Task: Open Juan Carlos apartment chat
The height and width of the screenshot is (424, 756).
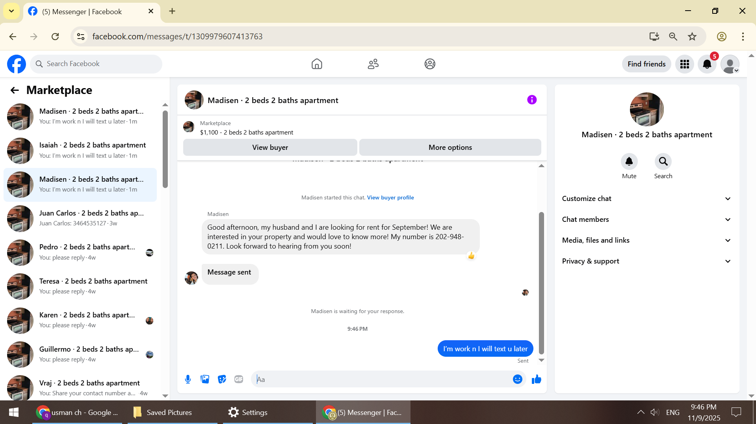Action: click(80, 219)
